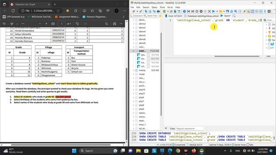Screen dimensions: 276x155
Task: Click the PDF horizontal scrollbar
Action: [x=61, y=145]
